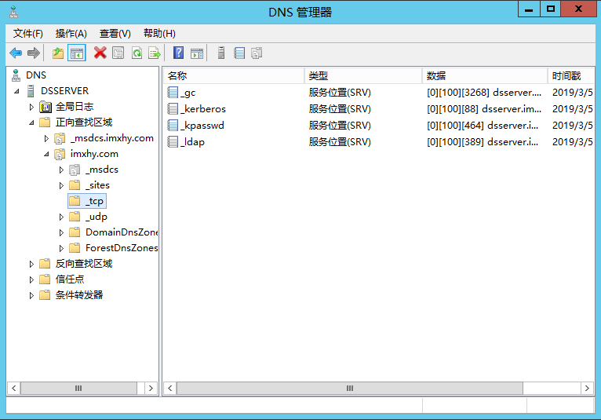Click the new record notepad toolbar icon
601x420 pixels.
(x=239, y=53)
